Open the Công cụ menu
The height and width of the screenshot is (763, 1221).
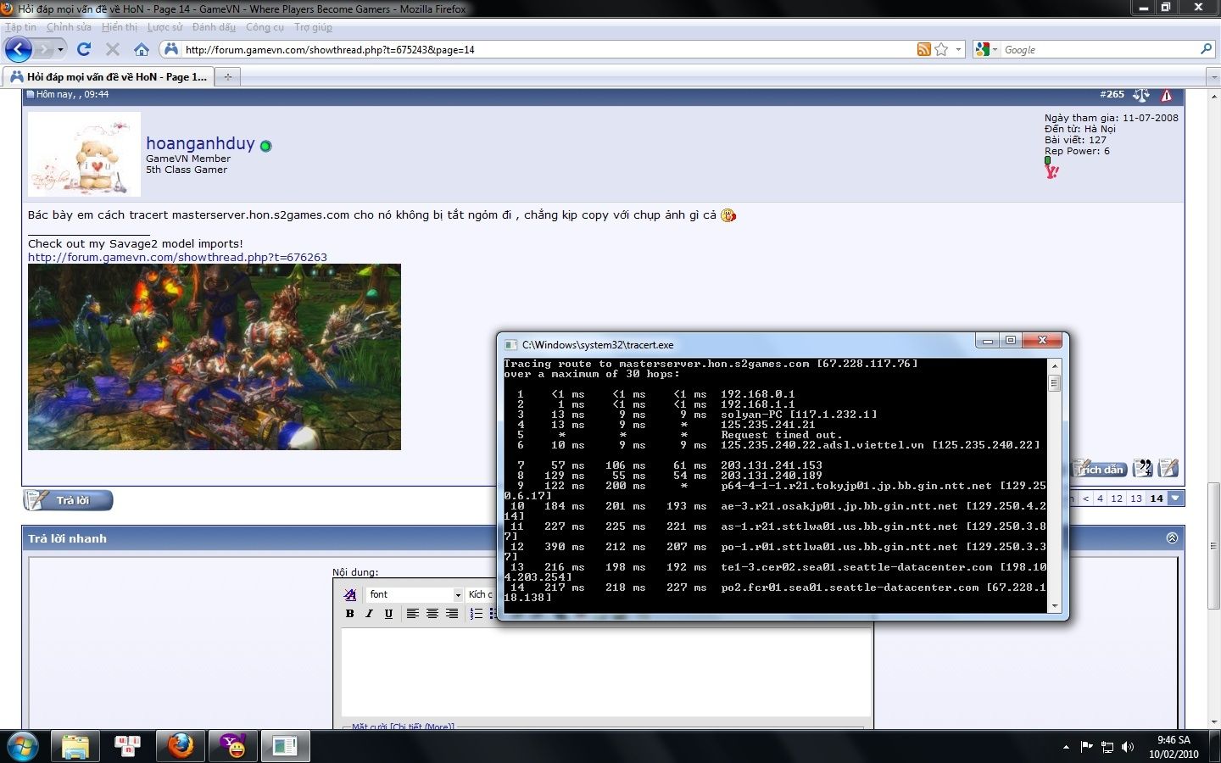(x=265, y=27)
